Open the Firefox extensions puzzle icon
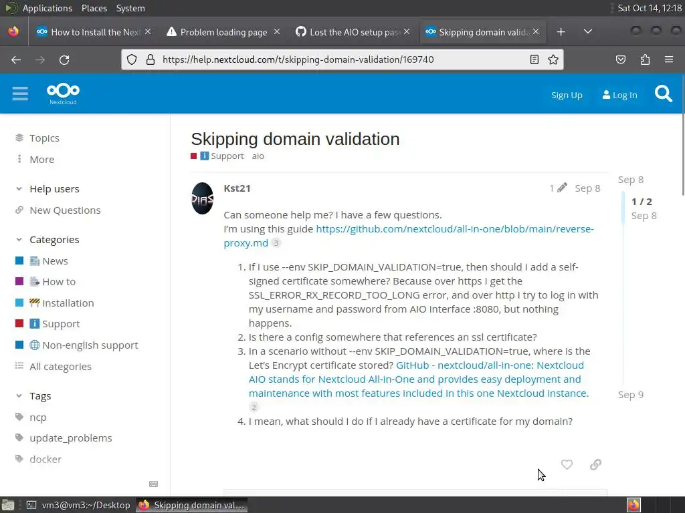Image resolution: width=685 pixels, height=513 pixels. [645, 59]
